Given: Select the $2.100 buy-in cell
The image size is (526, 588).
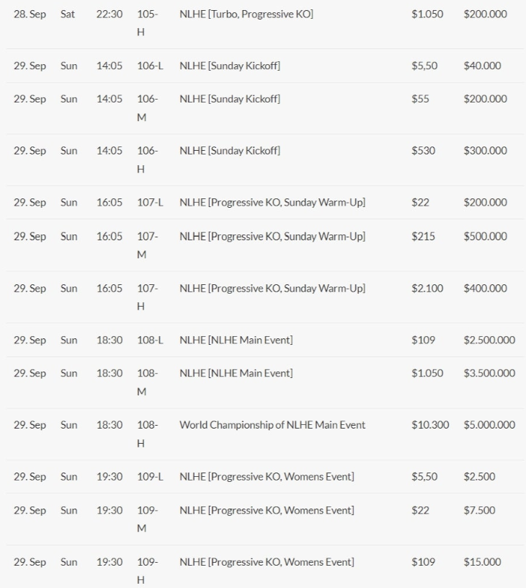Looking at the screenshot, I should coord(427,288).
